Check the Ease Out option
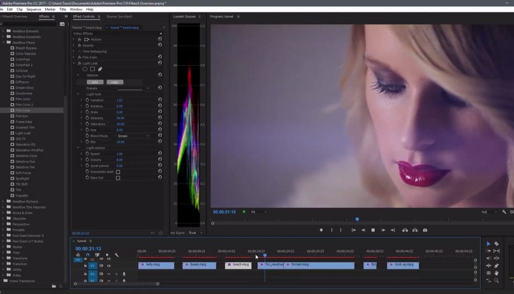 (x=118, y=178)
